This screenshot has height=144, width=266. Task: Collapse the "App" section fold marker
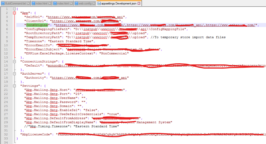14,13
